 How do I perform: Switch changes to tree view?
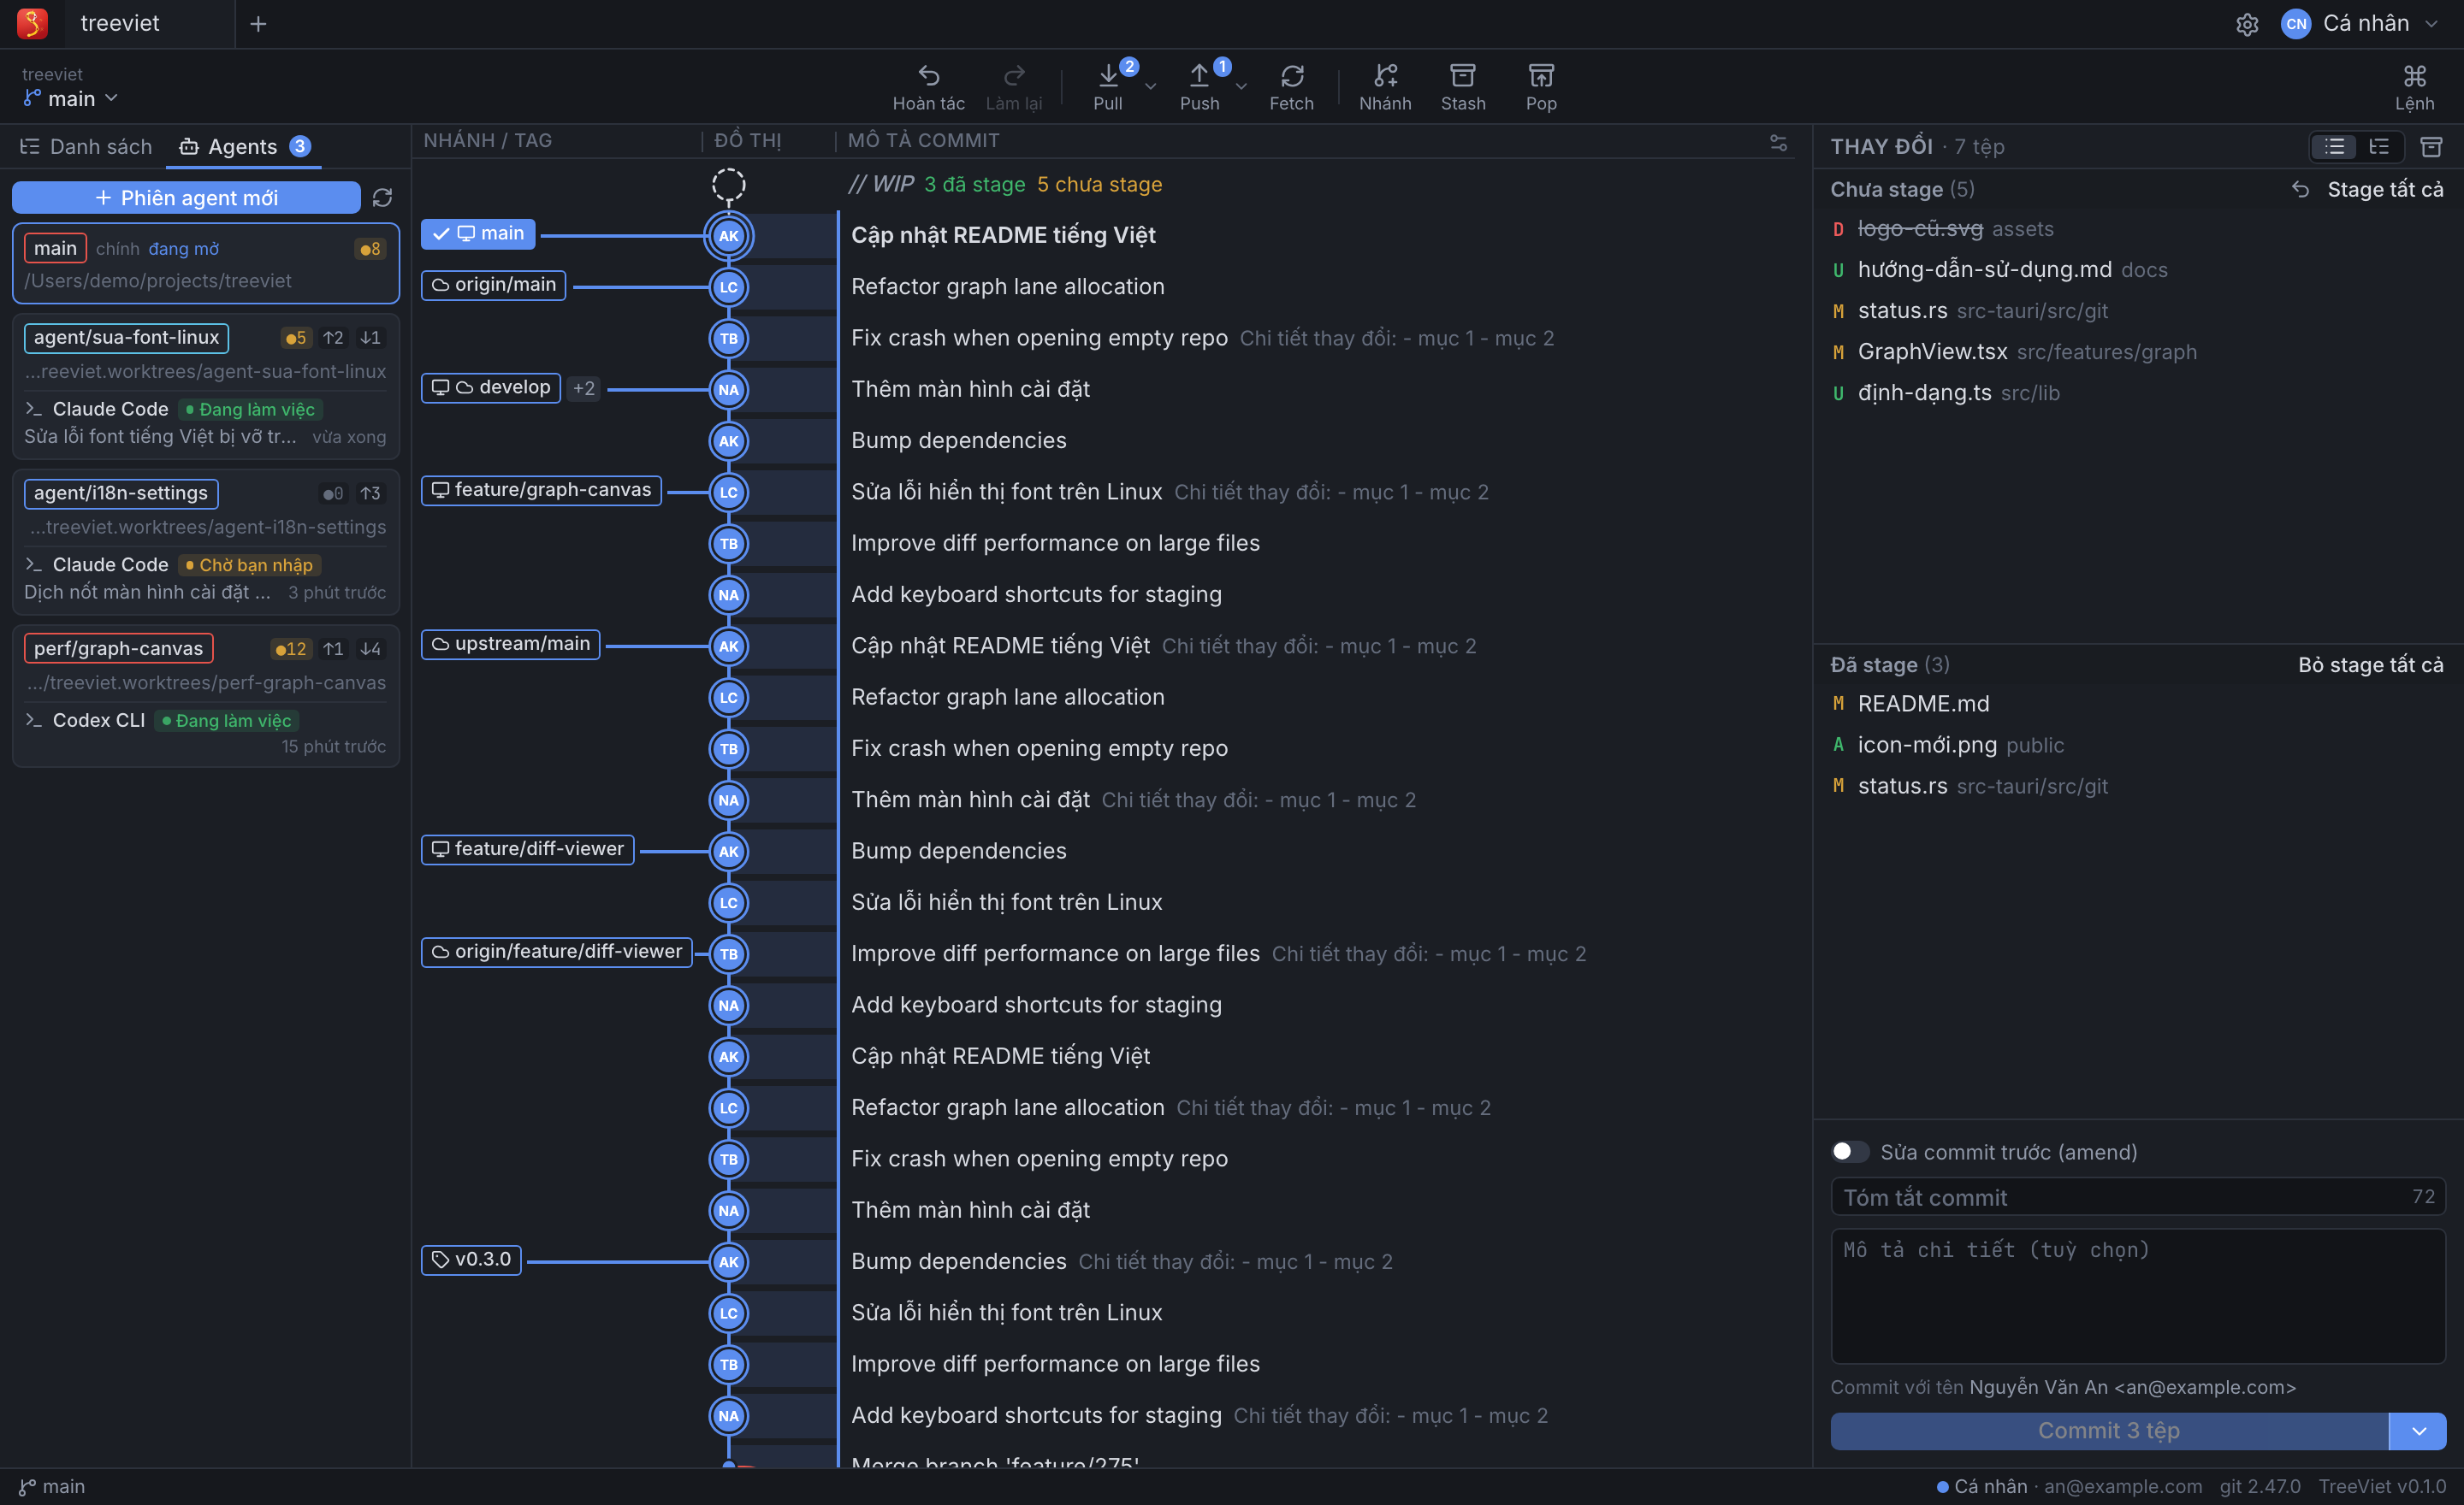(x=2379, y=147)
